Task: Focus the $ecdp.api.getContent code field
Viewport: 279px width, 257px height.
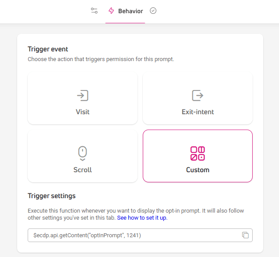Action: tap(140, 235)
